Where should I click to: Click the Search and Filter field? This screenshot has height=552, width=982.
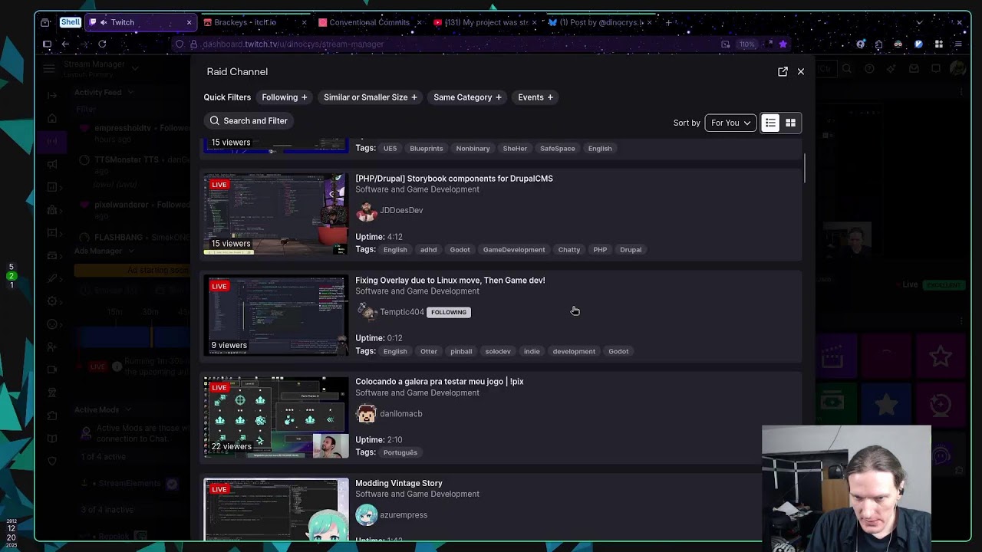click(x=250, y=120)
